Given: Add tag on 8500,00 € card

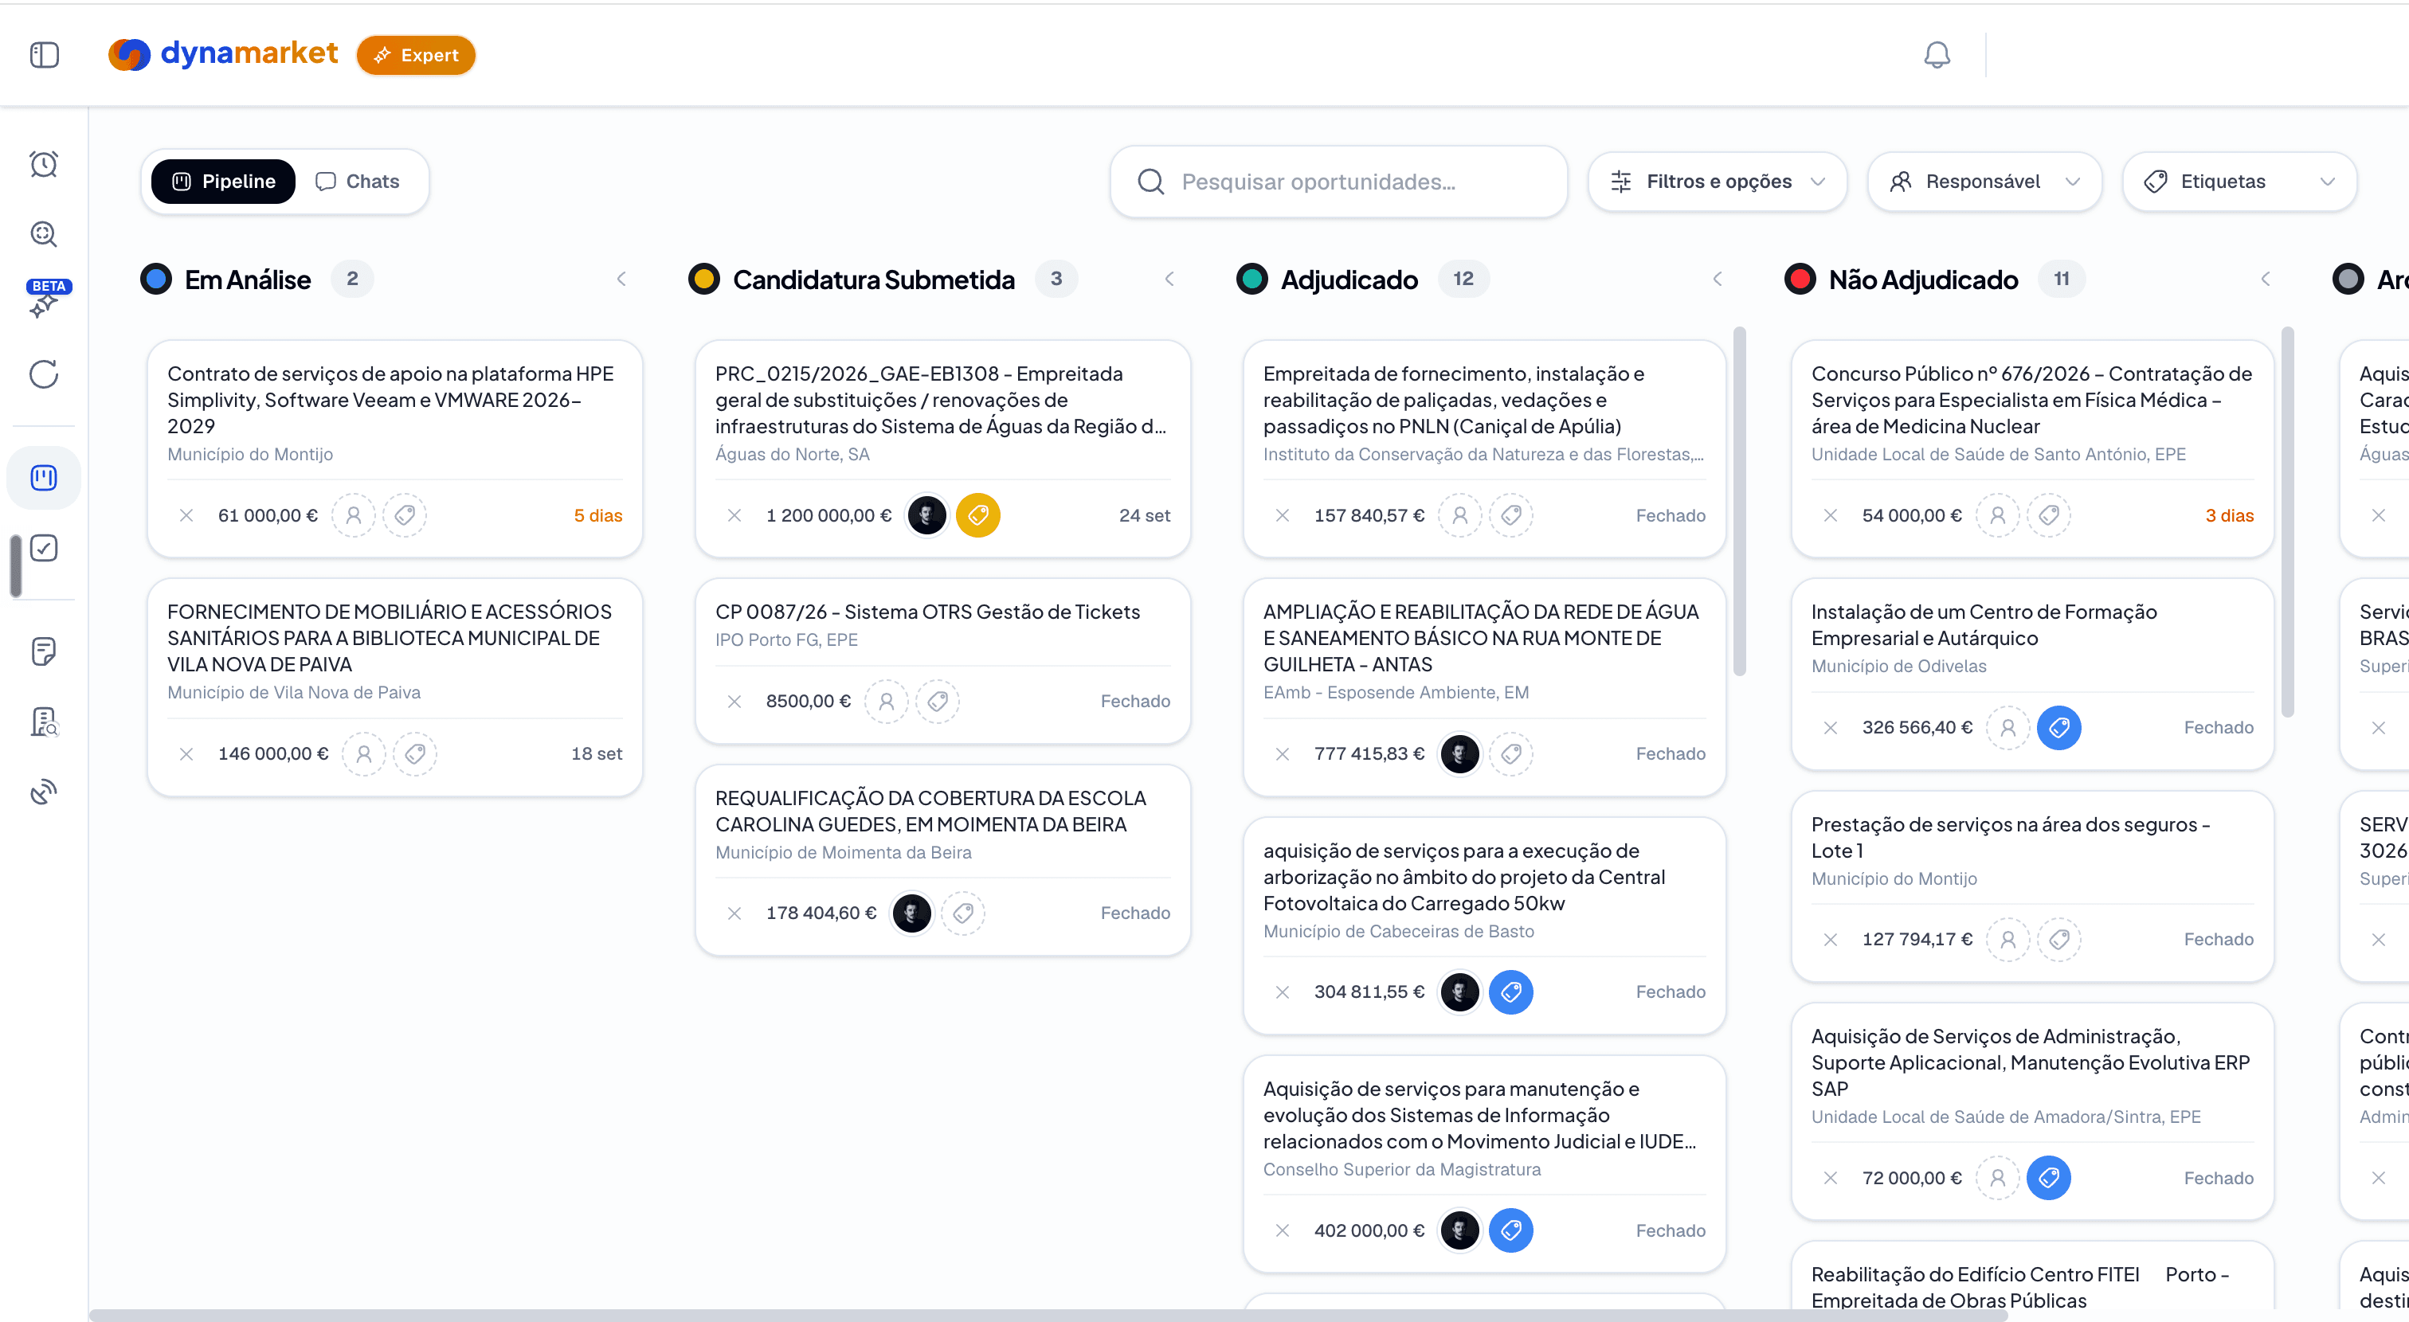Looking at the screenshot, I should [938, 701].
